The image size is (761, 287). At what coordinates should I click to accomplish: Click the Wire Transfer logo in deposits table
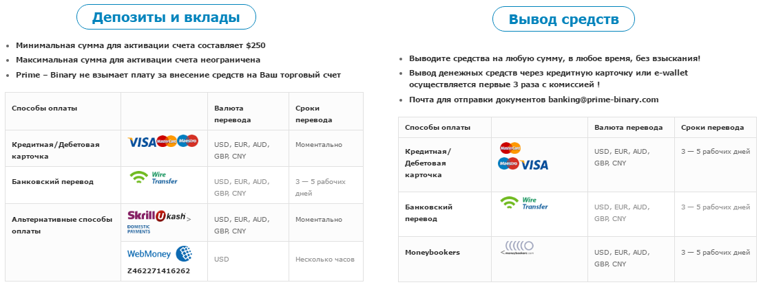[x=154, y=178]
